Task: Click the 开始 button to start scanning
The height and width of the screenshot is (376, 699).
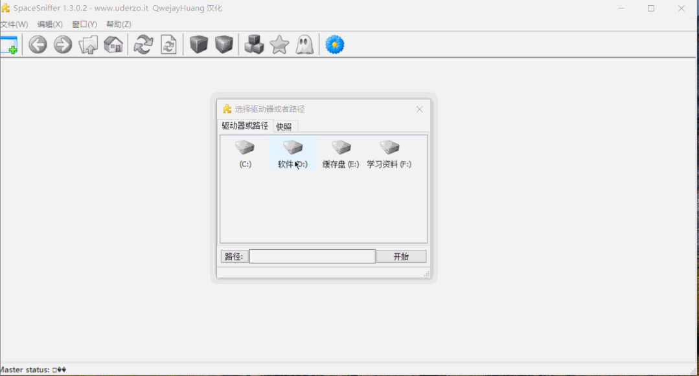Action: [x=401, y=256]
